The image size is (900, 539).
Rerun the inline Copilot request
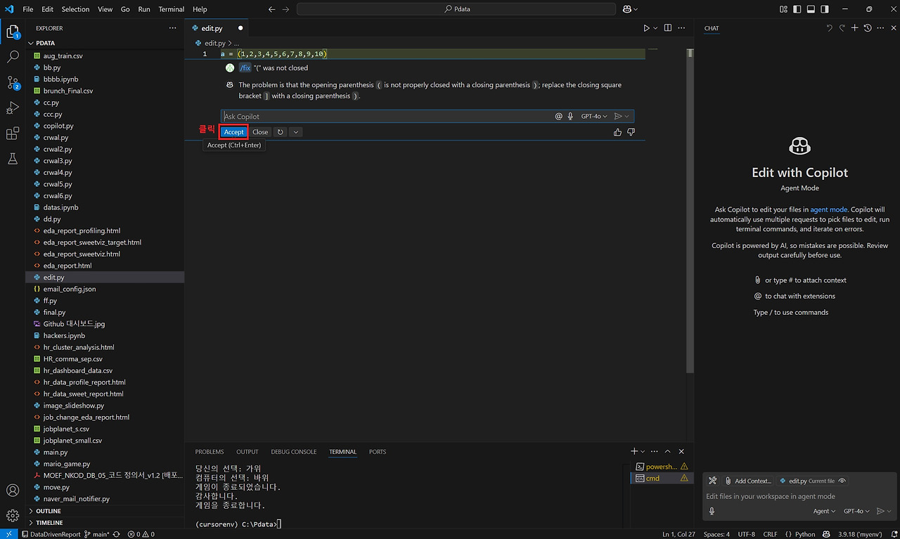pos(280,132)
